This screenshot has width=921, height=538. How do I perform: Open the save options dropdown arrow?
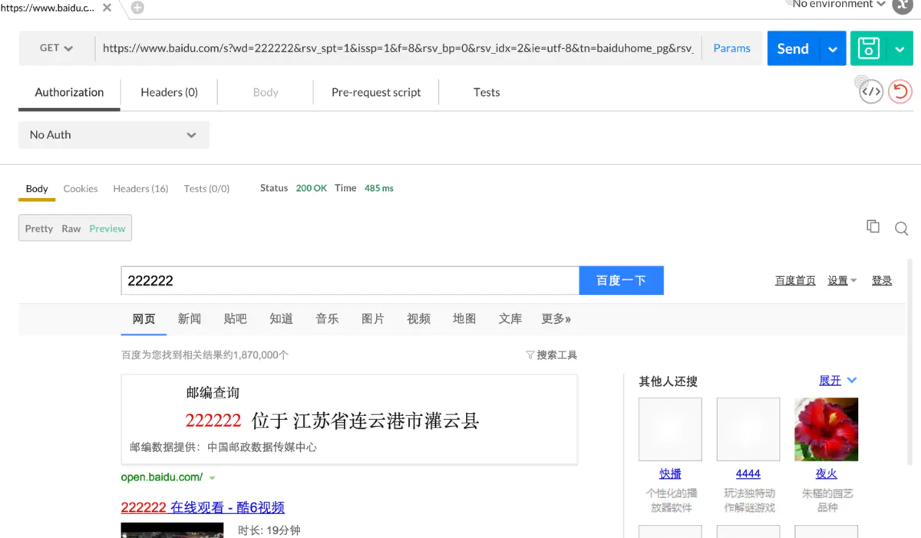pyautogui.click(x=900, y=48)
